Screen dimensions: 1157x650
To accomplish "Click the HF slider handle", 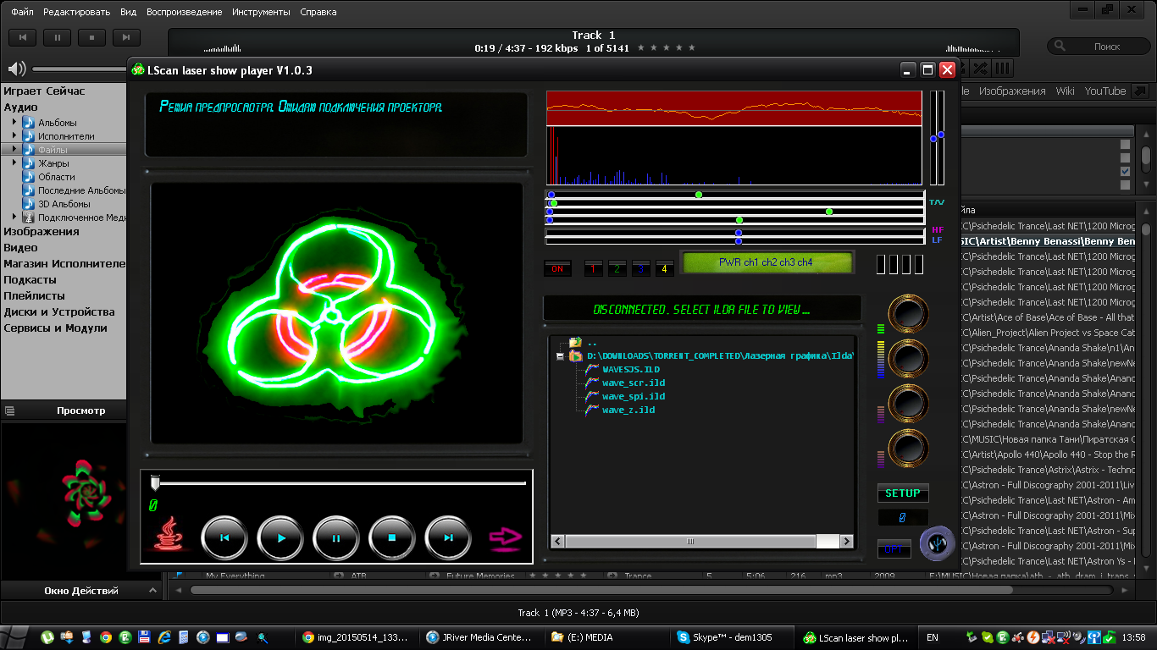I will coord(739,233).
